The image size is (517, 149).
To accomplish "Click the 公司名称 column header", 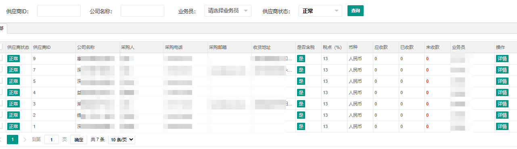I will 97,47.
